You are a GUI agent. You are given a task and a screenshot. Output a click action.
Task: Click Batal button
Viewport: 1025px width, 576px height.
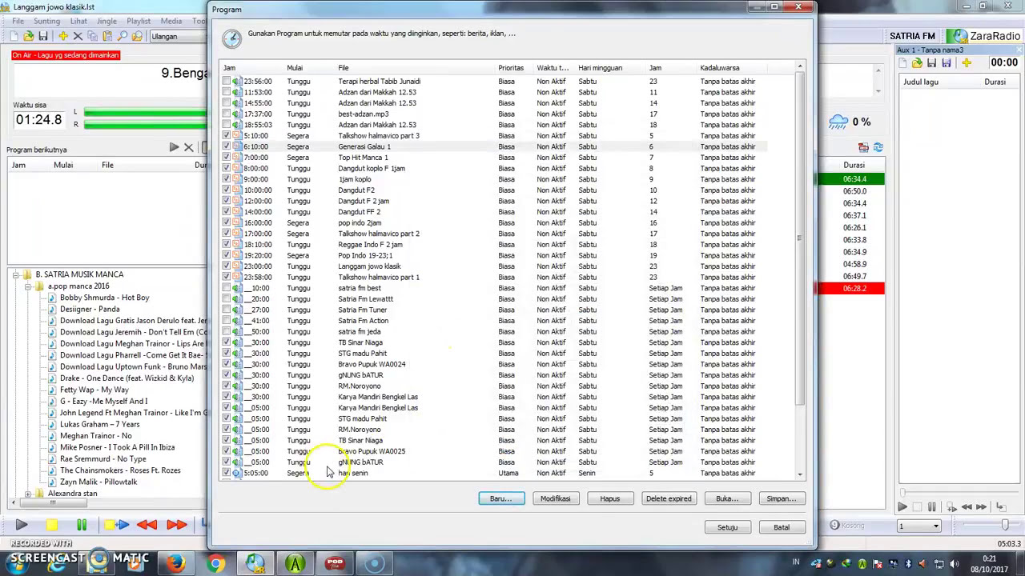pyautogui.click(x=782, y=527)
